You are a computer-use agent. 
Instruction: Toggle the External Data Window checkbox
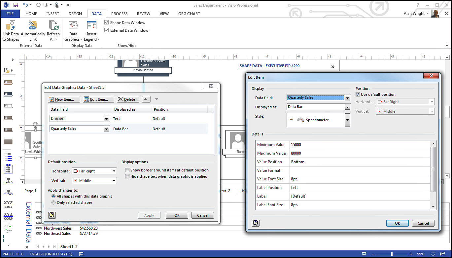(107, 30)
